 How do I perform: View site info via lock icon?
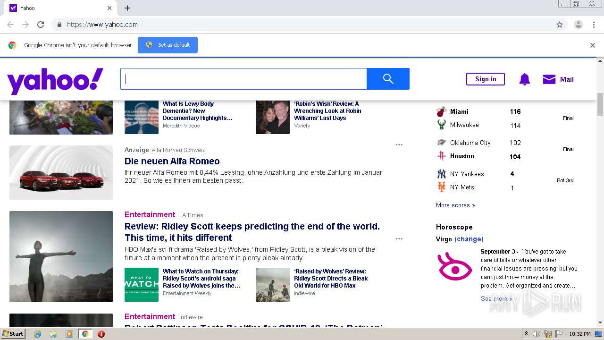59,25
